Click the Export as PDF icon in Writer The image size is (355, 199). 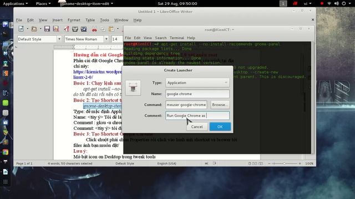click(67, 29)
